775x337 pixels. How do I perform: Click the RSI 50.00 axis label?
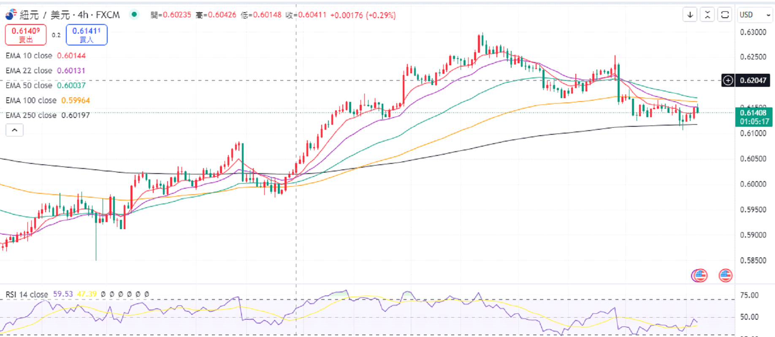(x=749, y=317)
